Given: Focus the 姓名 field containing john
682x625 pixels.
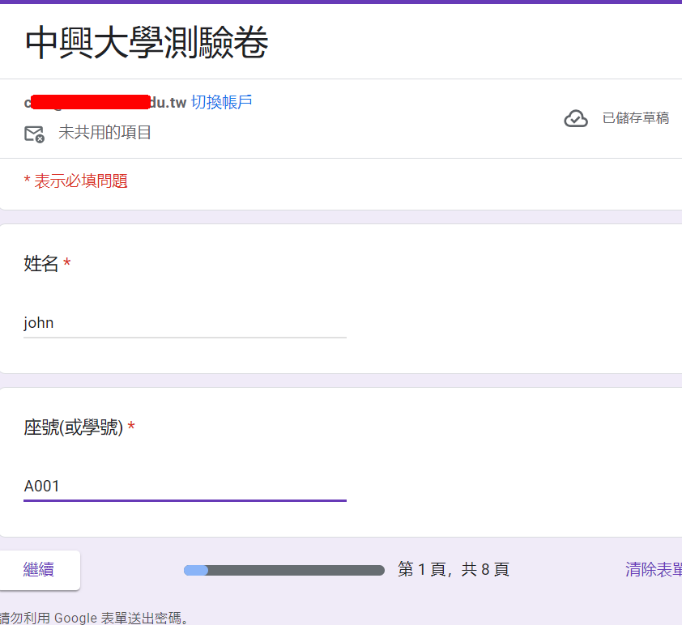Looking at the screenshot, I should click(185, 323).
